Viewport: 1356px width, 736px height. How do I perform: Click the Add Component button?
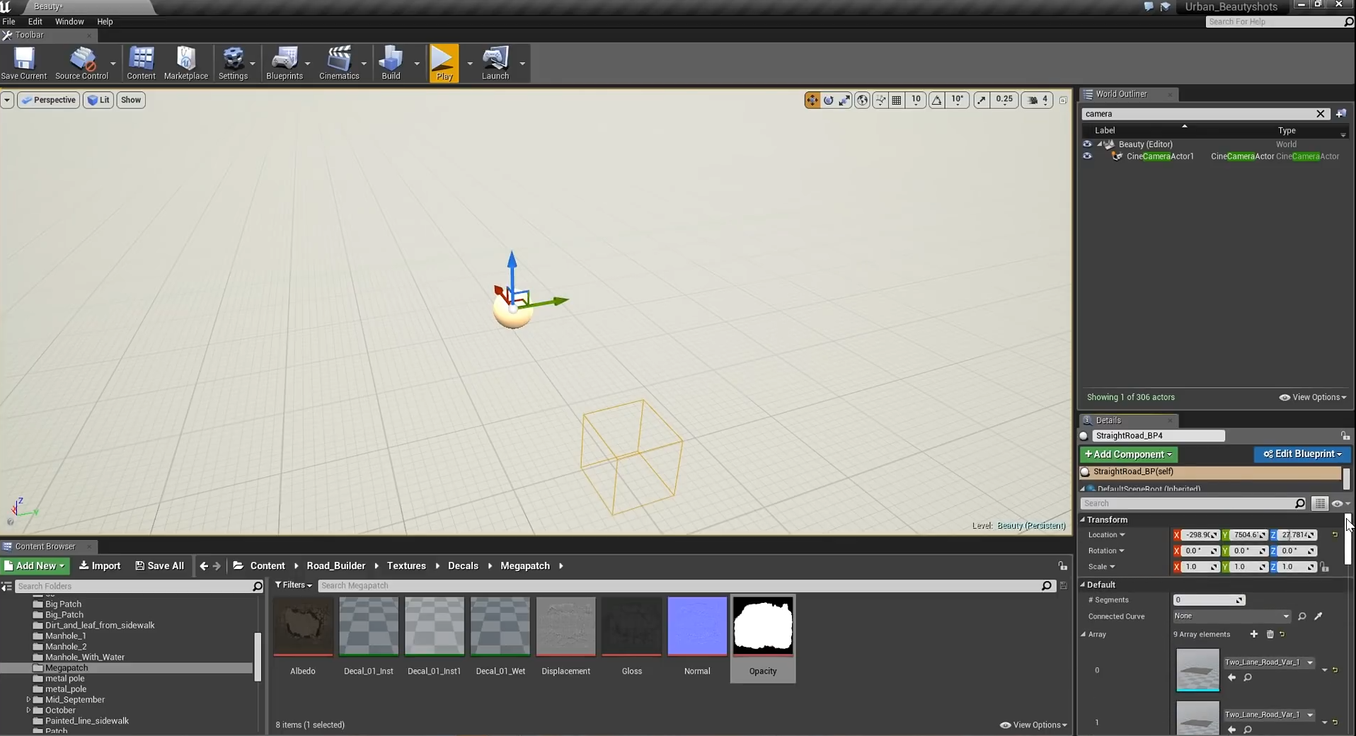(1128, 454)
